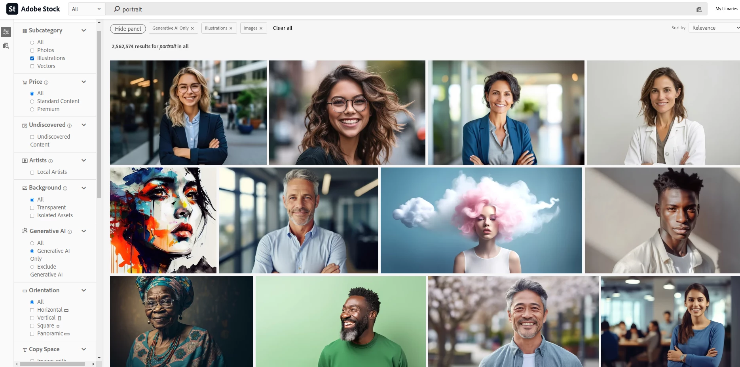Check the Vectors checkbox
Screen dimensions: 740x367
coord(32,66)
